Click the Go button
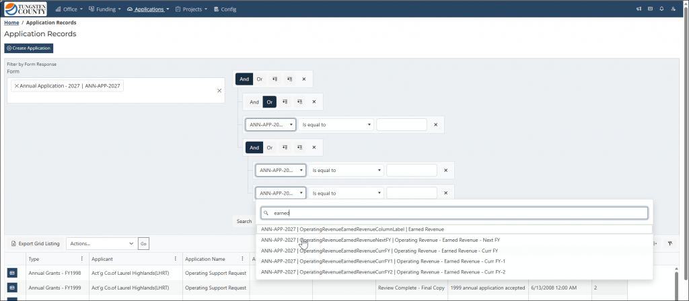This screenshot has width=689, height=301. click(143, 243)
